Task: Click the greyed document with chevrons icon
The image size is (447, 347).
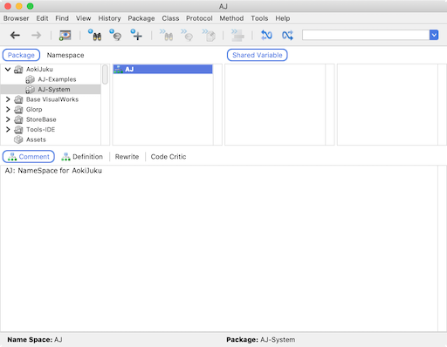Action: (x=209, y=35)
